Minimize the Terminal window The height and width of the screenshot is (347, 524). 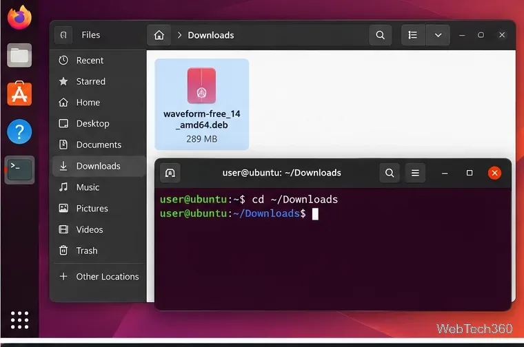pyautogui.click(x=445, y=173)
